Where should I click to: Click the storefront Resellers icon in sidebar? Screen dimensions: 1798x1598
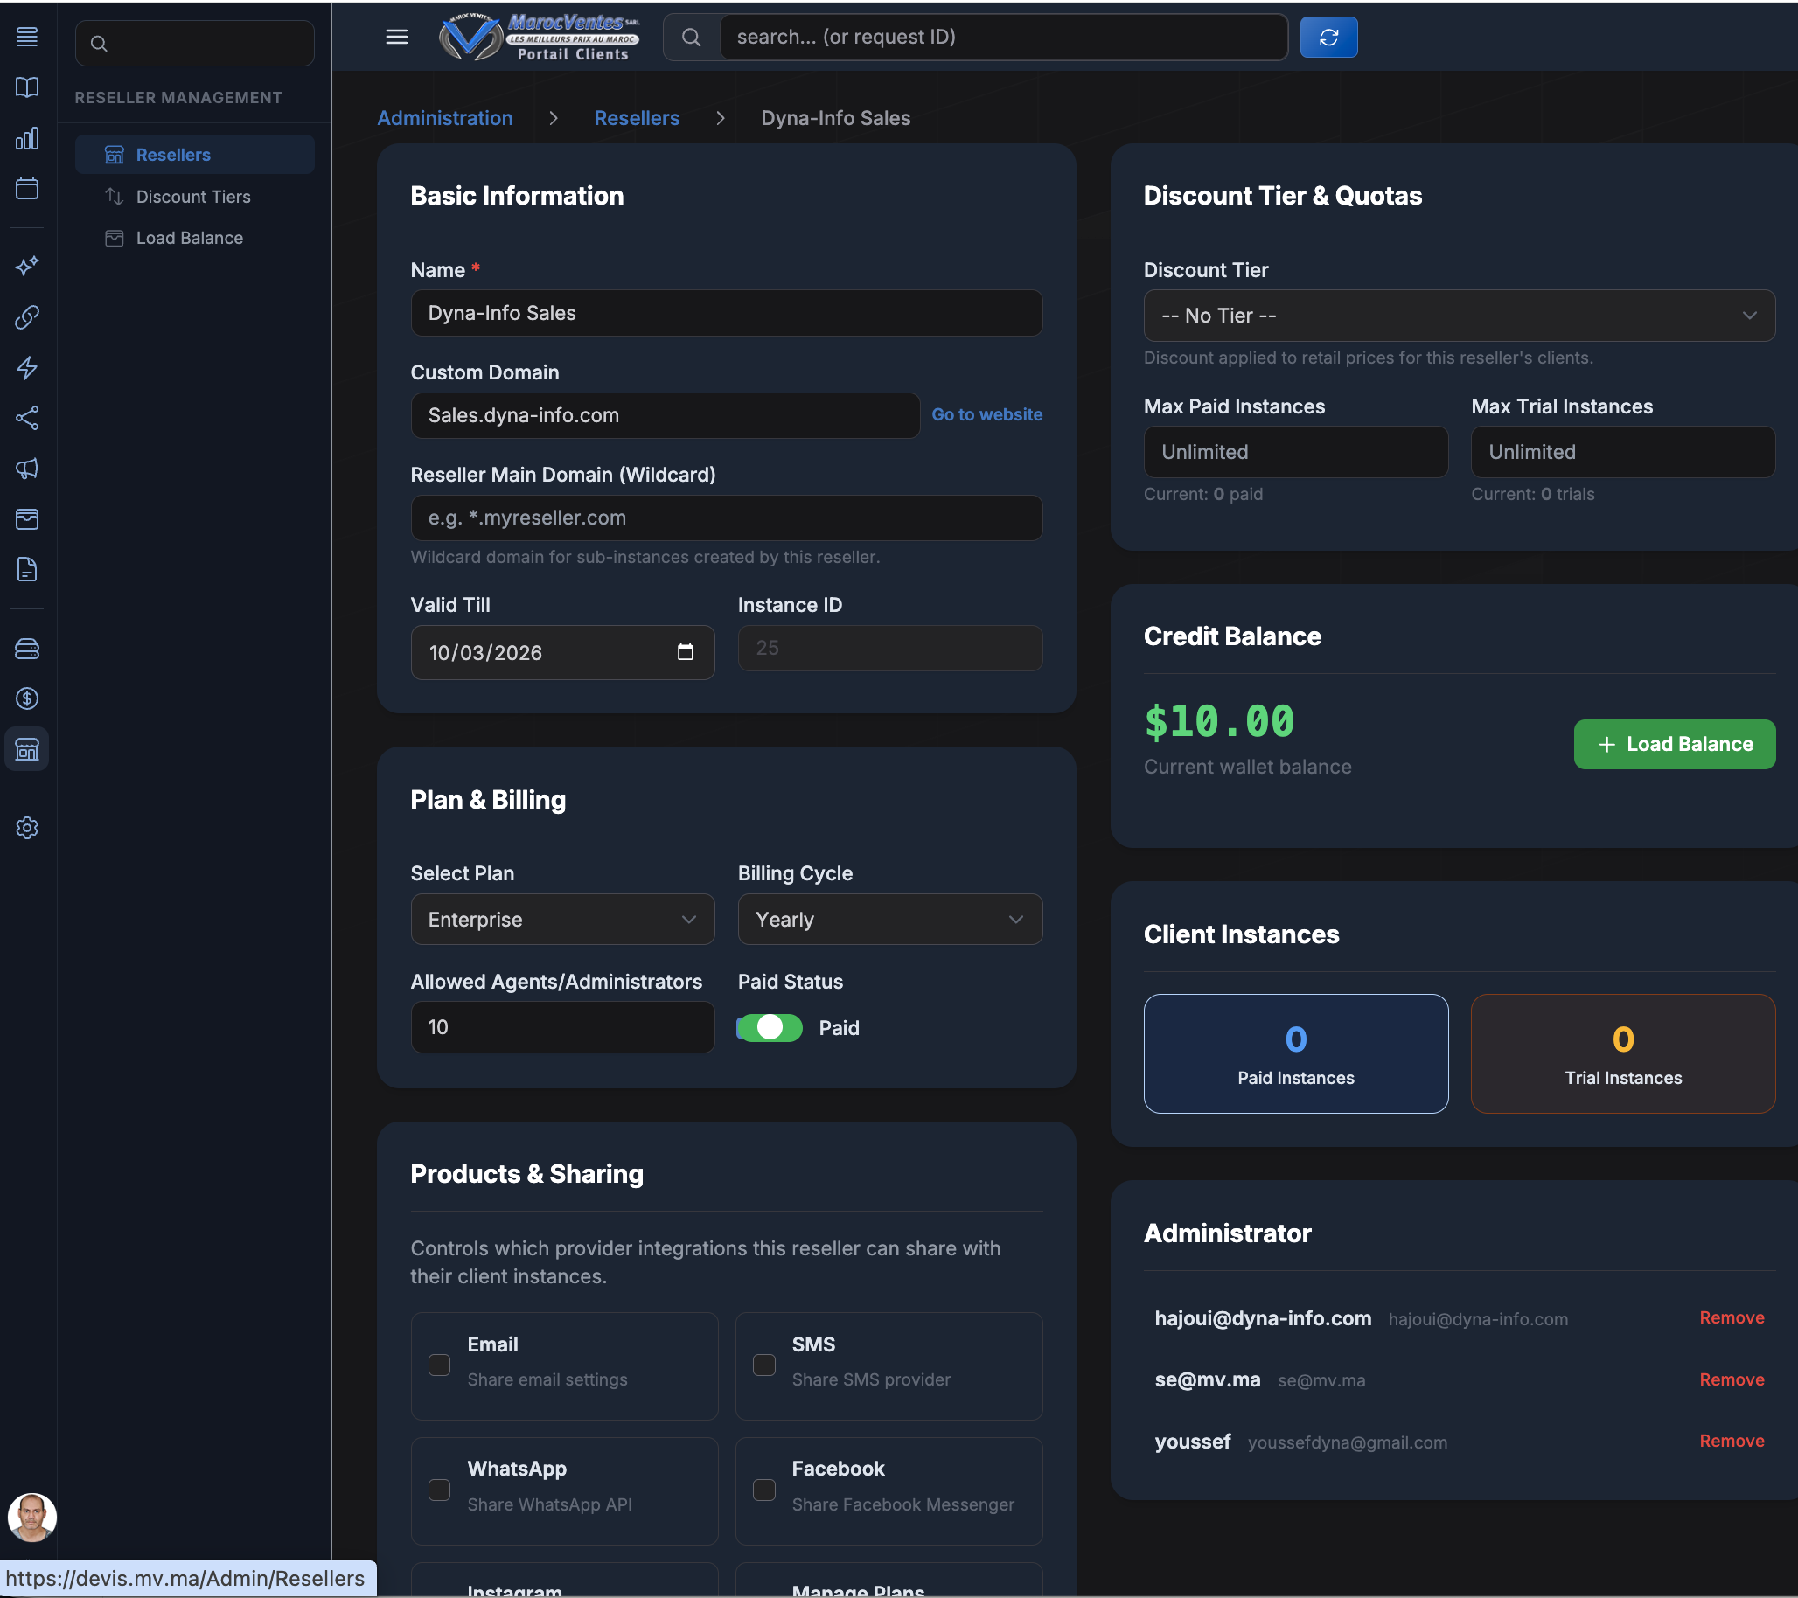coord(26,748)
